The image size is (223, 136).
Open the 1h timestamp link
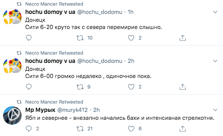[131, 12]
